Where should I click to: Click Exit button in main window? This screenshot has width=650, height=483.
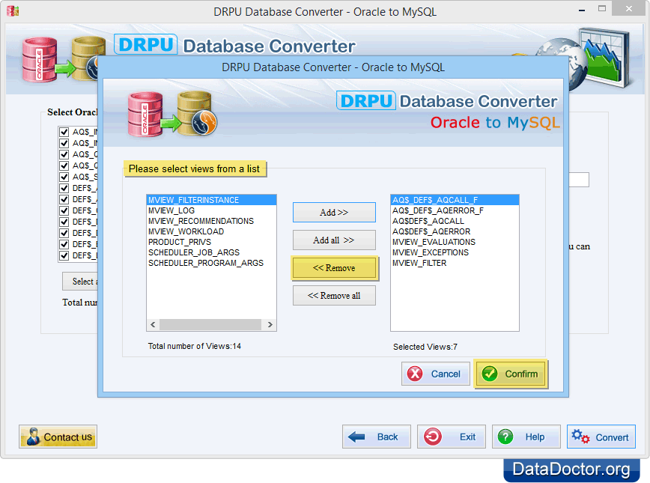[452, 437]
